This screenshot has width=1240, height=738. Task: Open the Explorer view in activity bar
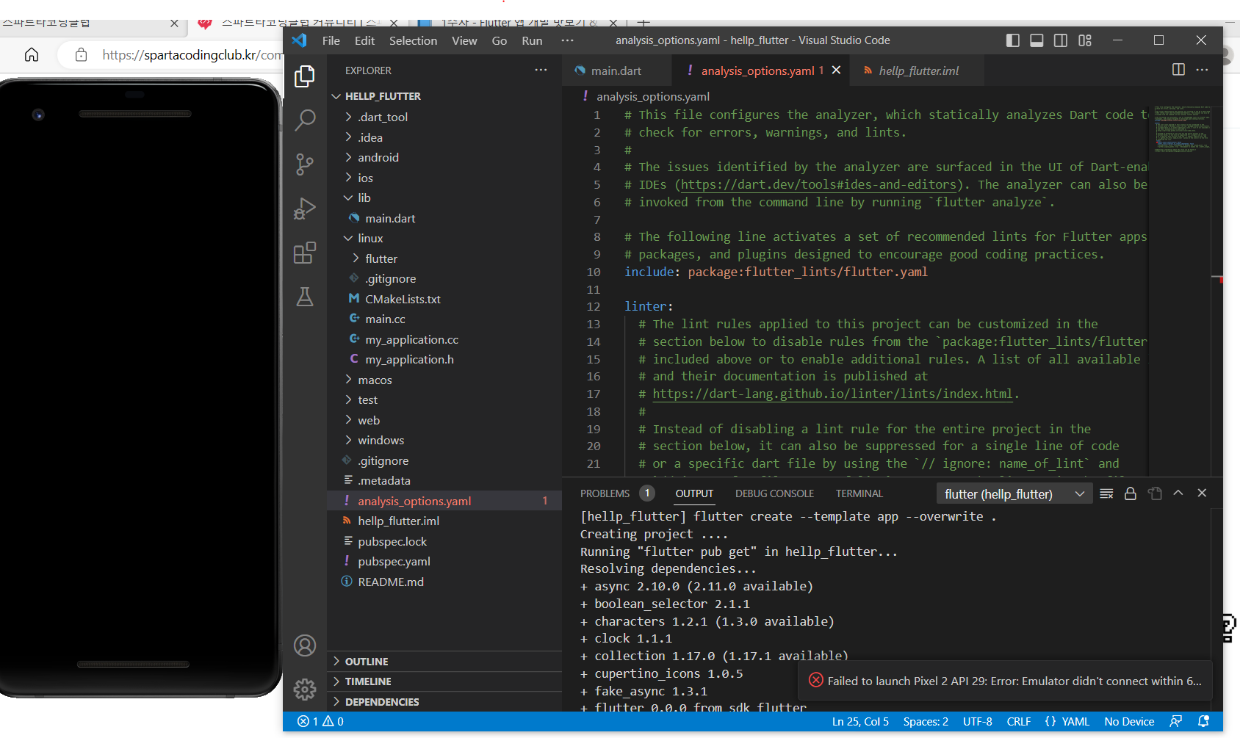coord(305,76)
